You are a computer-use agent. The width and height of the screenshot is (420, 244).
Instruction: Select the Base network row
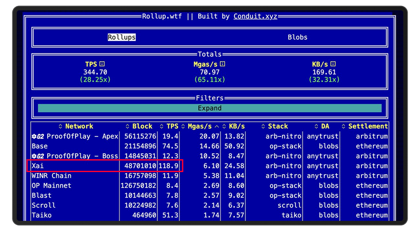[x=210, y=146]
